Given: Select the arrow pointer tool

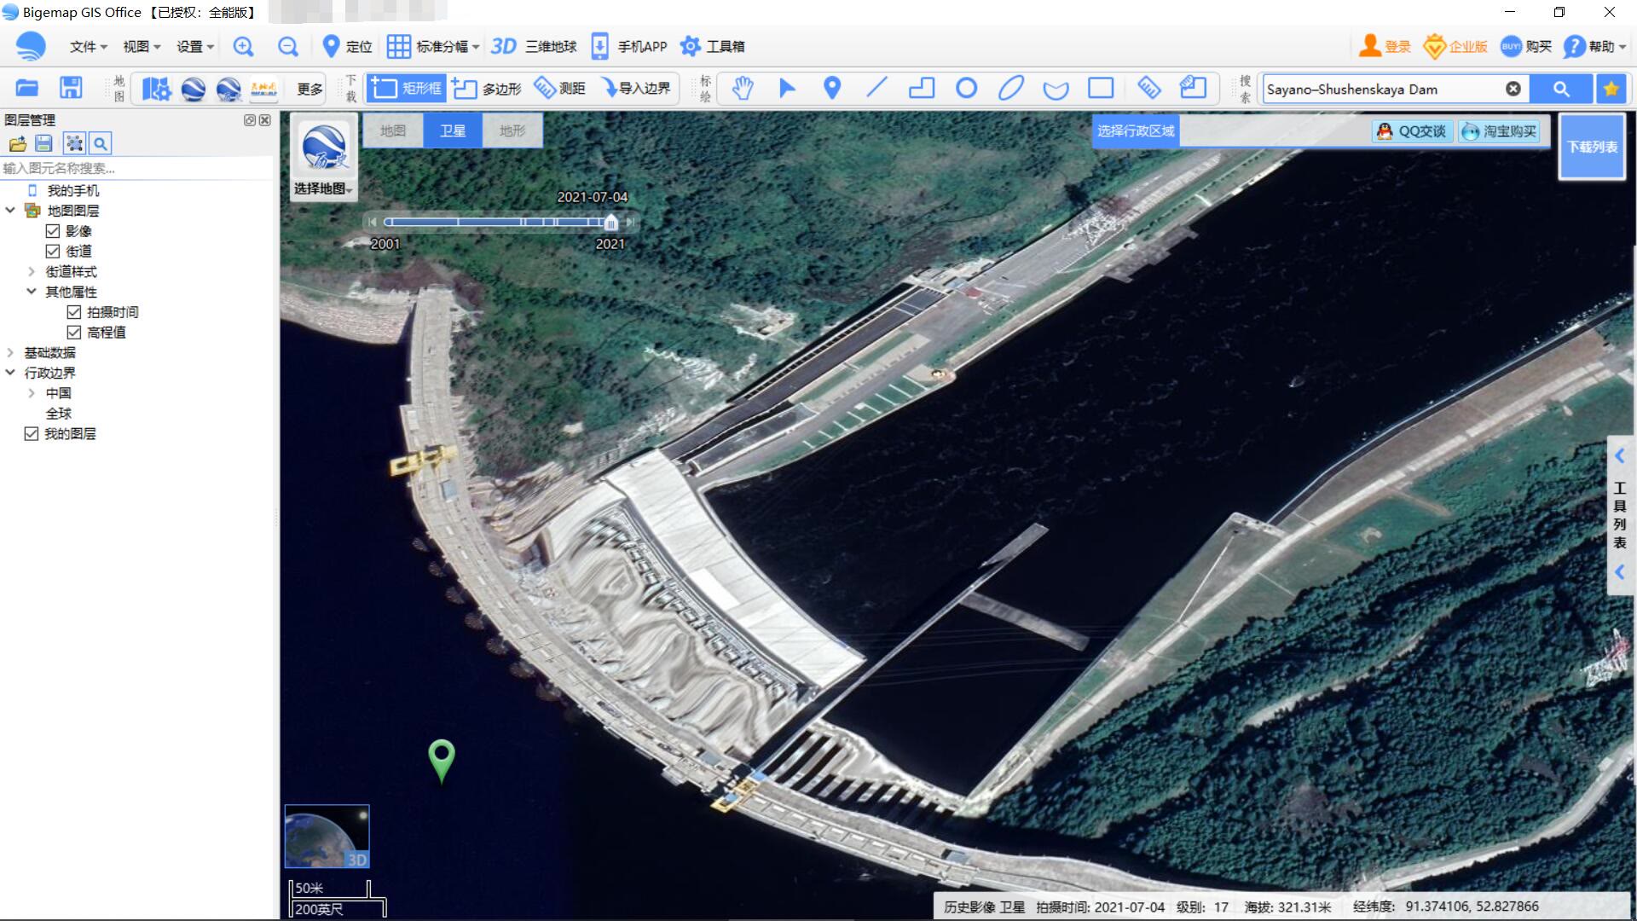Looking at the screenshot, I should tap(787, 88).
